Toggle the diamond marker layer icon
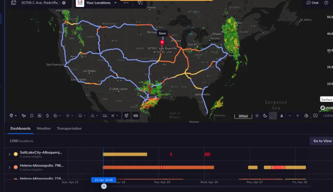333x192 pixels. pyautogui.click(x=67, y=116)
